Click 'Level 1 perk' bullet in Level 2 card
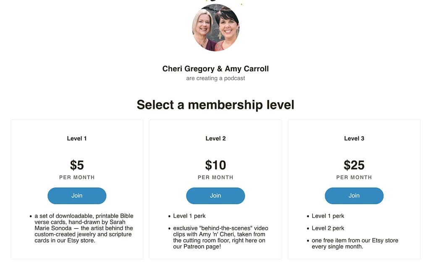Screen dimensions: 430x267 pos(189,216)
